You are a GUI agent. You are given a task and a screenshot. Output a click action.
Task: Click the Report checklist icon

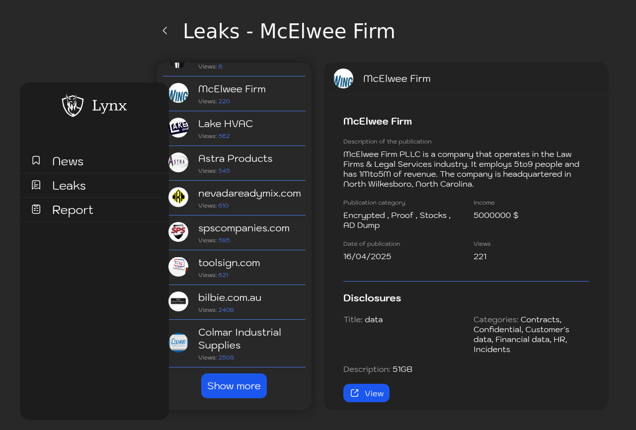click(36, 209)
